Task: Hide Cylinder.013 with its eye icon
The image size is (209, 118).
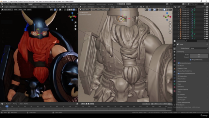Action: [x=205, y=21]
